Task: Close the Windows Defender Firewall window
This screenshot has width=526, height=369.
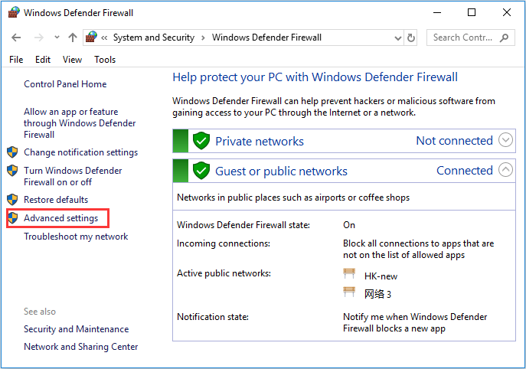Action: click(x=507, y=13)
